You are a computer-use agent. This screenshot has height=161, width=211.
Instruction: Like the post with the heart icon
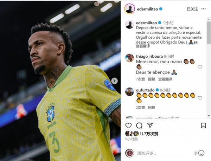(128, 125)
